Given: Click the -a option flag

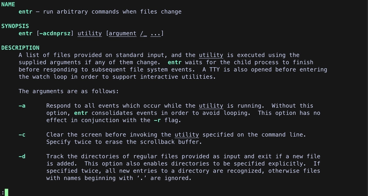Looking at the screenshot, I should (22, 106).
